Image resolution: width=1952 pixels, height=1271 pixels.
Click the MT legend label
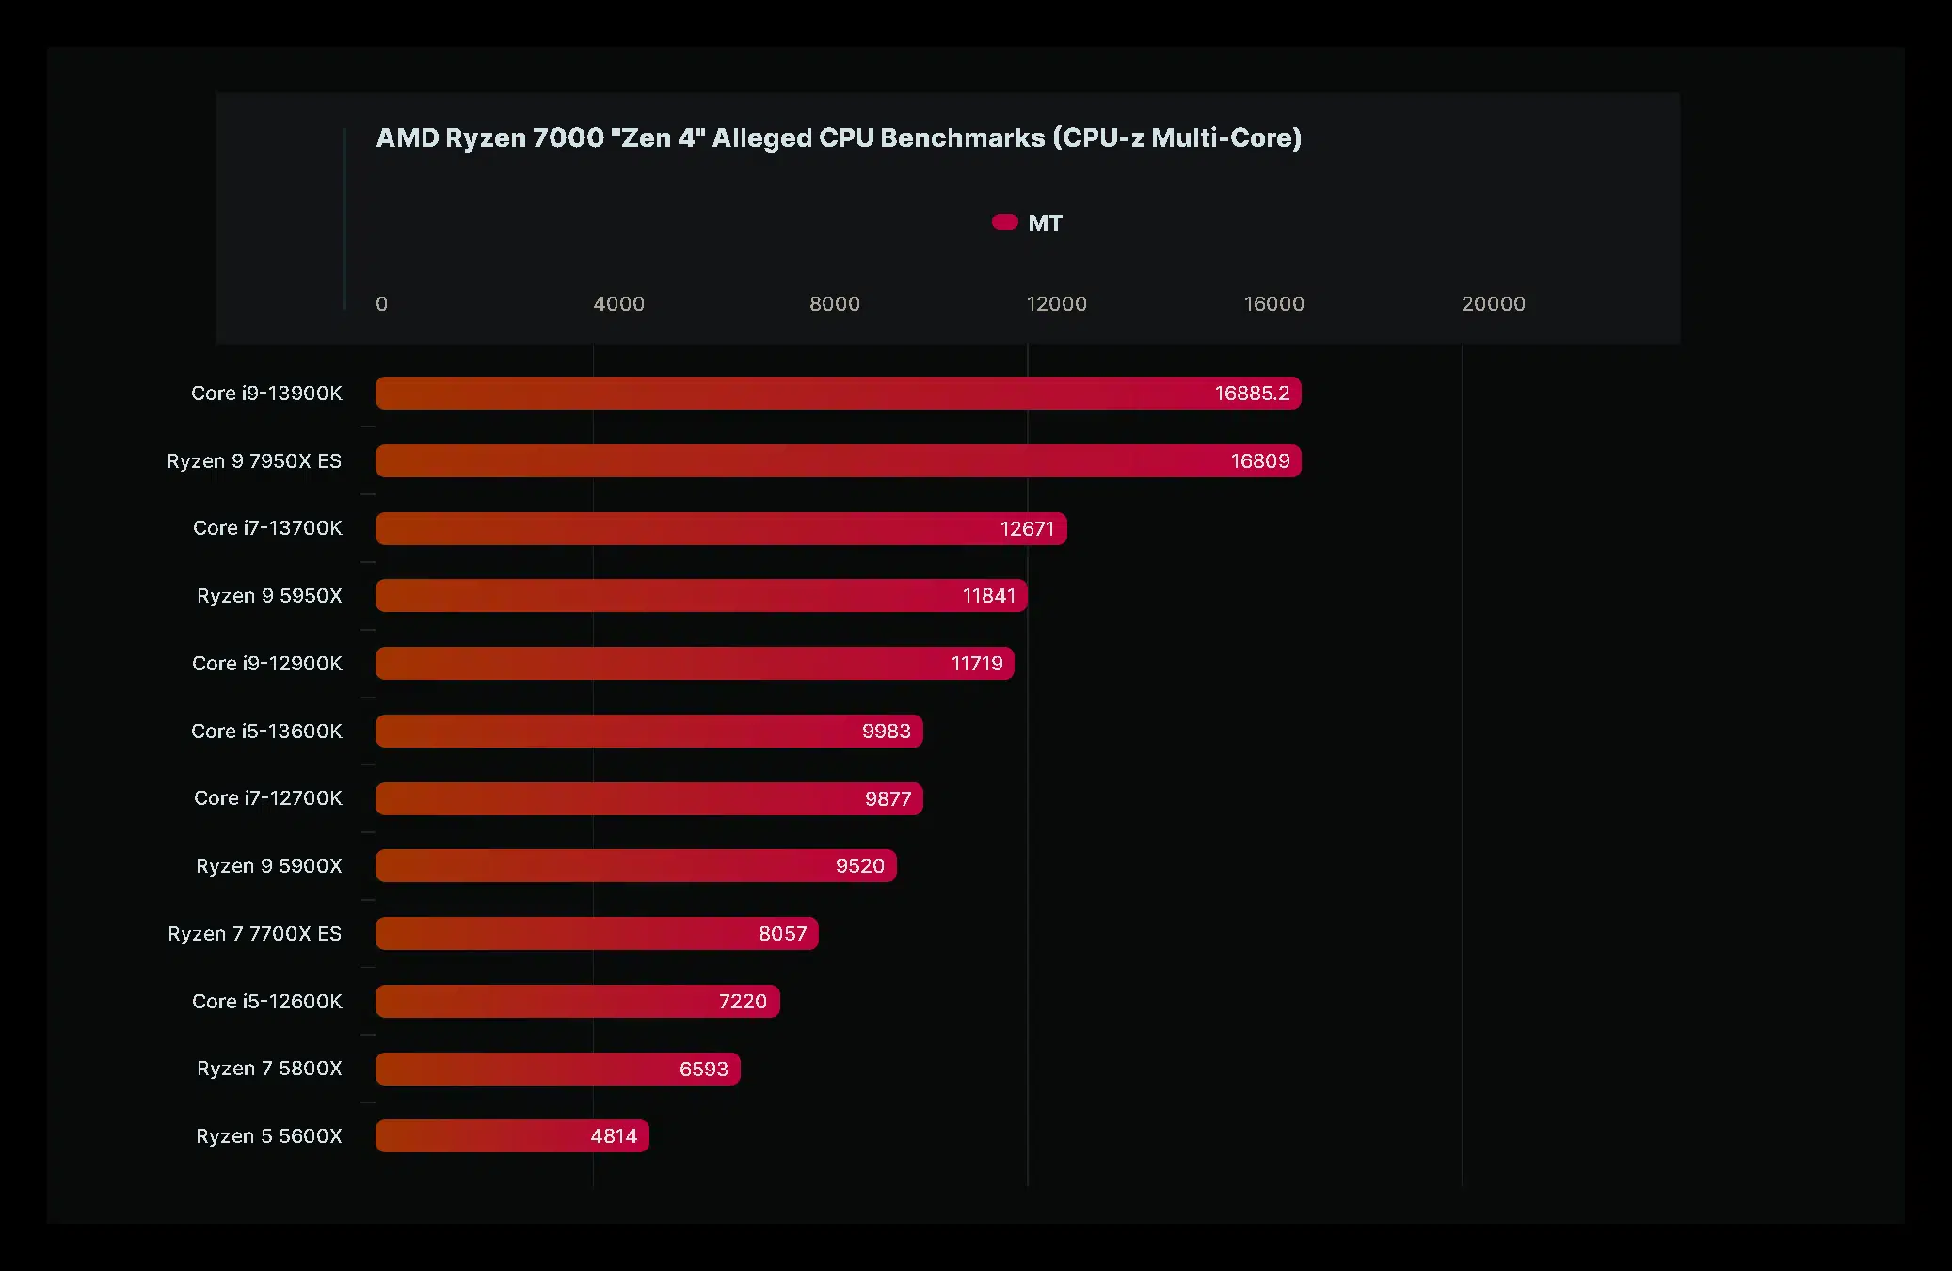coord(1045,223)
